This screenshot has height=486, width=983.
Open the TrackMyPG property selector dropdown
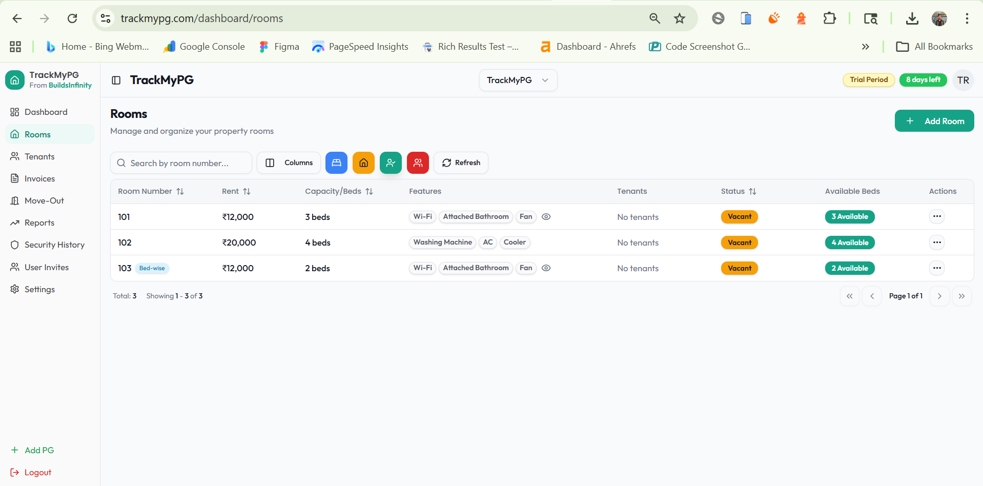pyautogui.click(x=518, y=80)
